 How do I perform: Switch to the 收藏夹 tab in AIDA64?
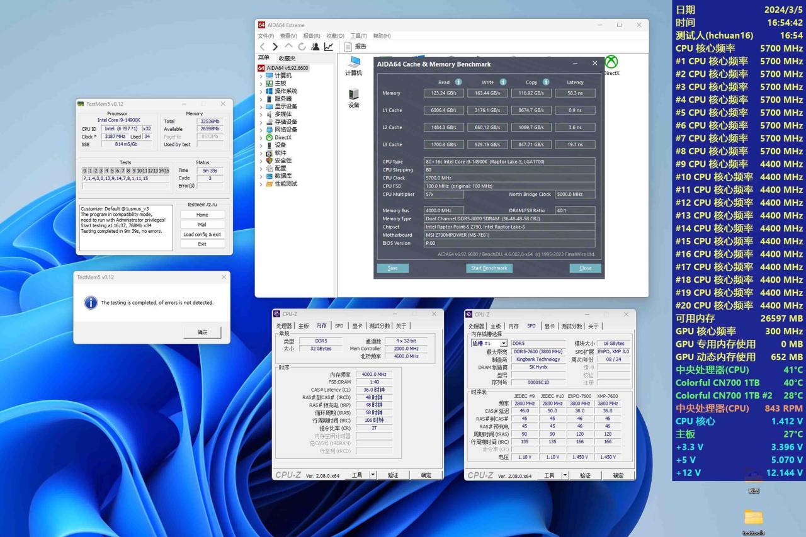(x=287, y=58)
